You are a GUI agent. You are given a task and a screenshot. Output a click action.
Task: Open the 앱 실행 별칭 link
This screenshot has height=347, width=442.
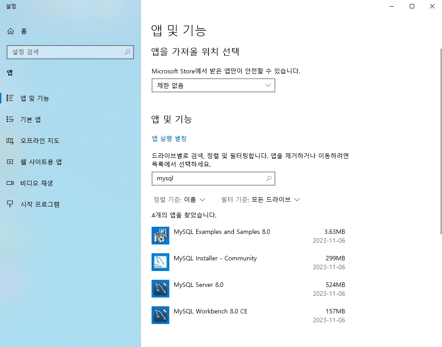tap(169, 138)
